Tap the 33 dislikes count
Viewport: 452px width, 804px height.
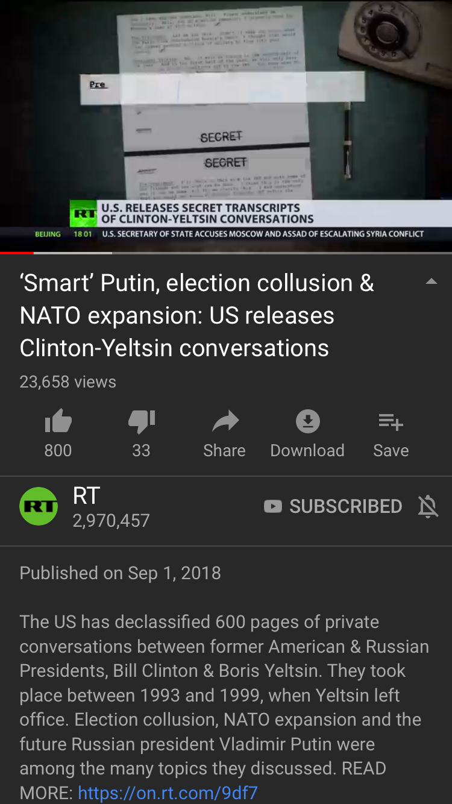pos(141,450)
